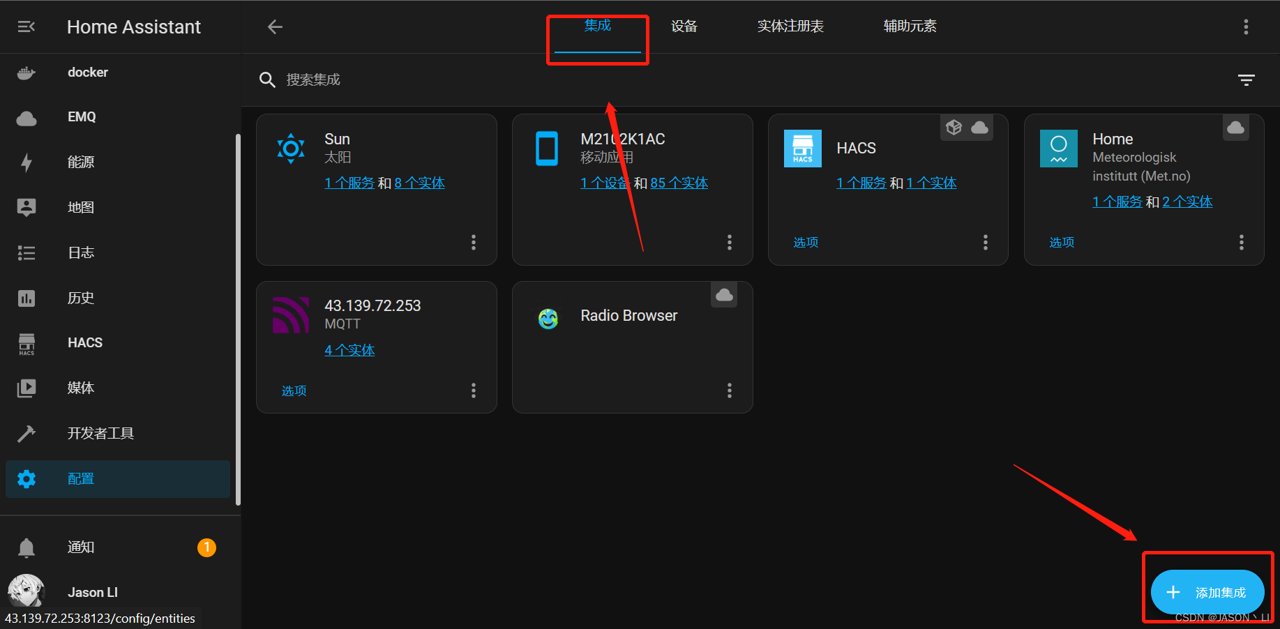Click the Met.no Home card icon
This screenshot has width=1280, height=629.
pos(1059,149)
